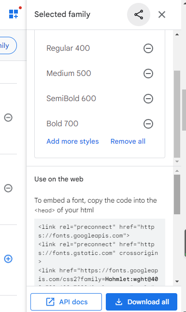Click Add more styles link
Image resolution: width=186 pixels, height=312 pixels.
72,141
